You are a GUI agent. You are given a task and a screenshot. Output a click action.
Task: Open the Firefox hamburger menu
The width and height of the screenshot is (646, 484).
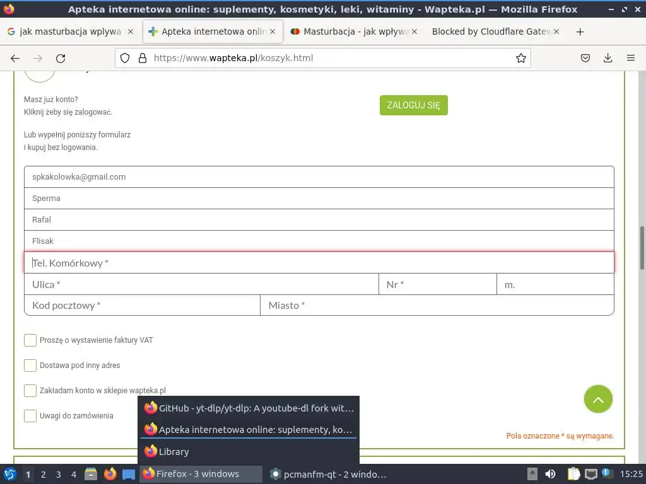pyautogui.click(x=631, y=58)
